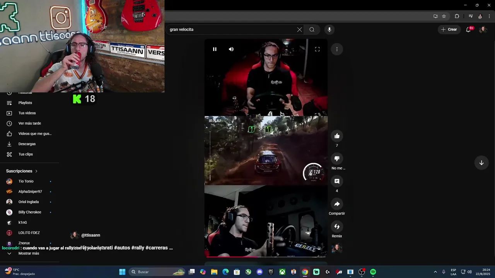Click the Crear button
Screen dimensions: 495x278
point(449,29)
